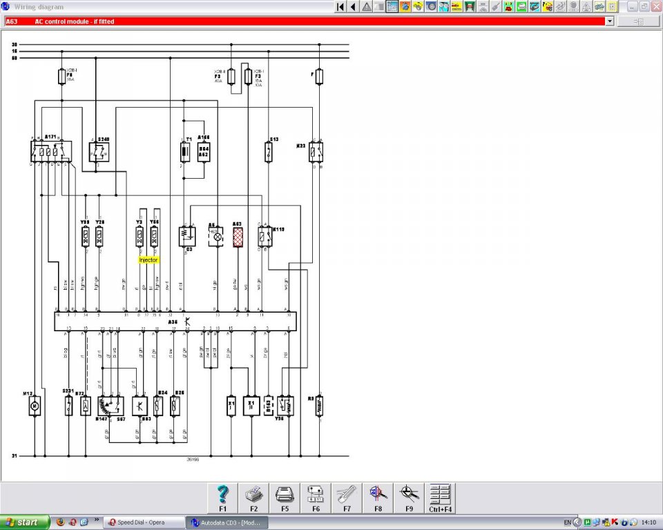663x530 pixels.
Task: Click the EN language indicator in tray
Action: 567,522
